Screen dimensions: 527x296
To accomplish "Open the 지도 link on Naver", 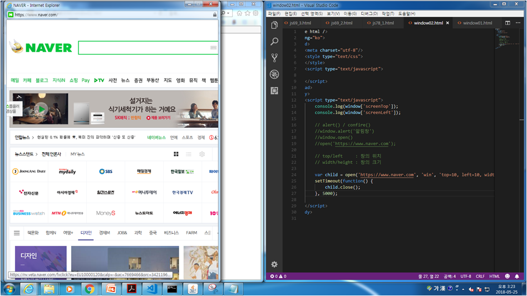I will 168,81.
